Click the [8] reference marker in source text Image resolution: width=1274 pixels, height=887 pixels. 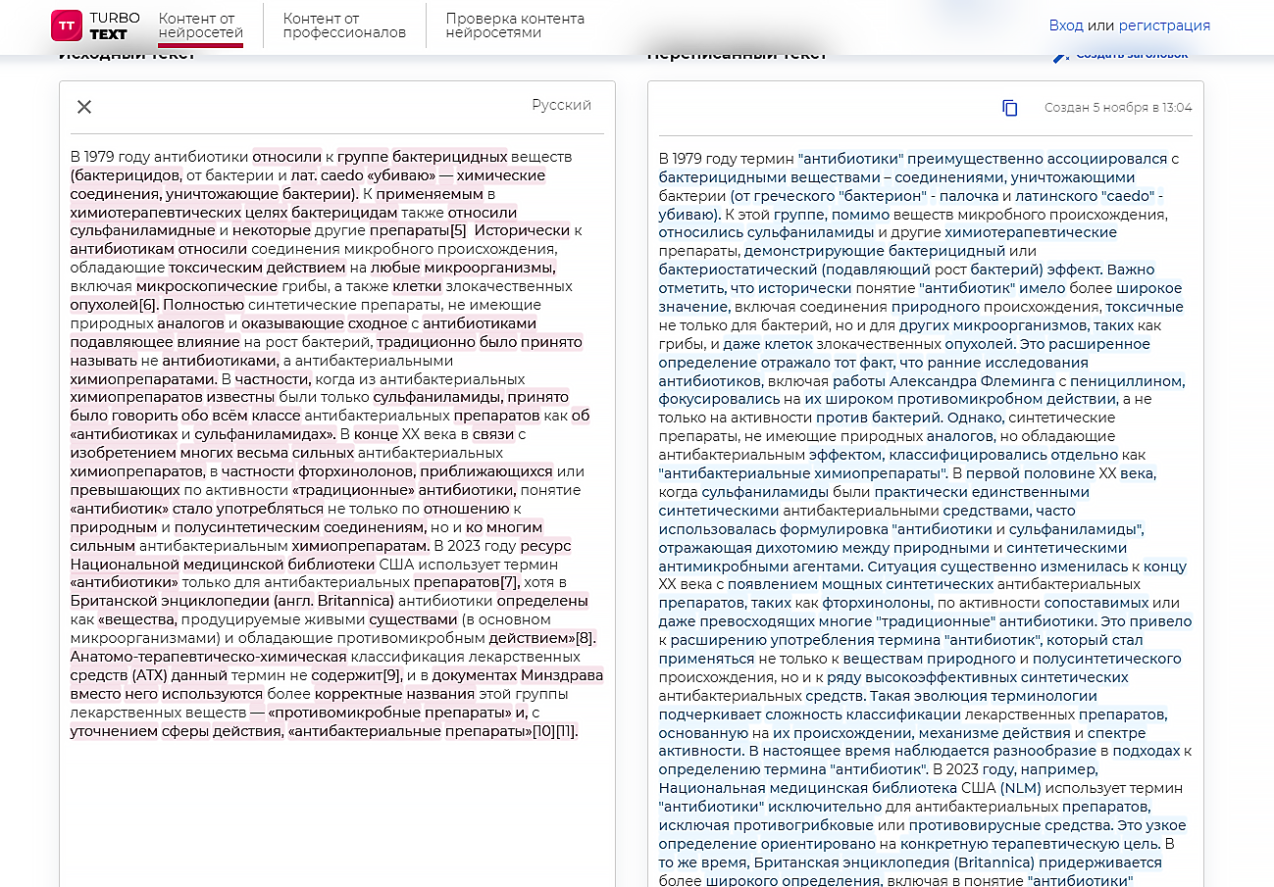point(585,638)
